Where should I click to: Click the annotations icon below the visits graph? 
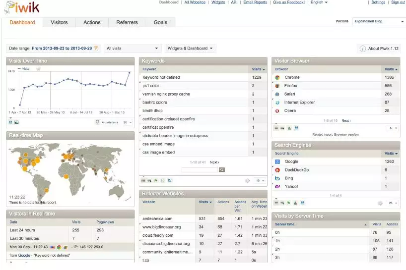click(x=97, y=122)
